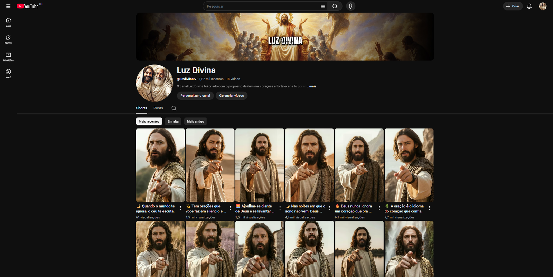Click '7,7 mil visualizações' text

coord(400,217)
